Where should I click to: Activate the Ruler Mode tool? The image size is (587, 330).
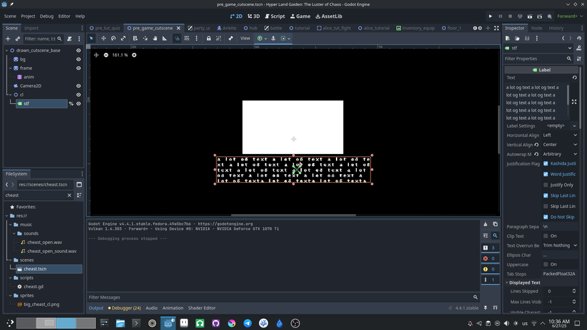point(165,38)
